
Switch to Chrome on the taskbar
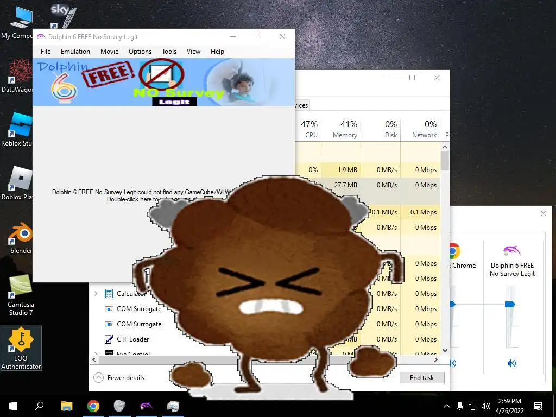pyautogui.click(x=93, y=406)
